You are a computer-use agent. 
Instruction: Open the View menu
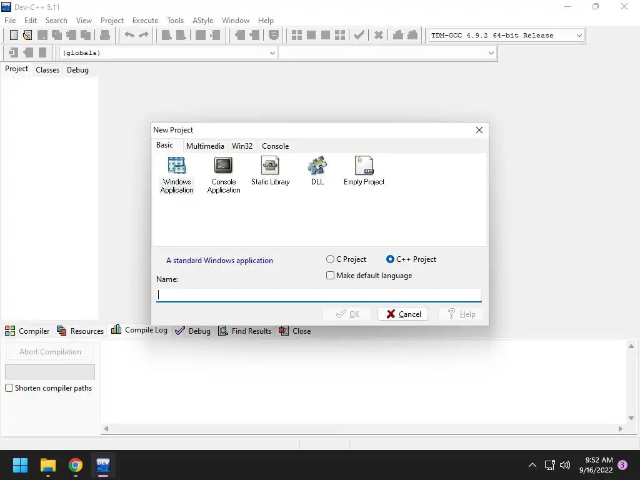84,21
